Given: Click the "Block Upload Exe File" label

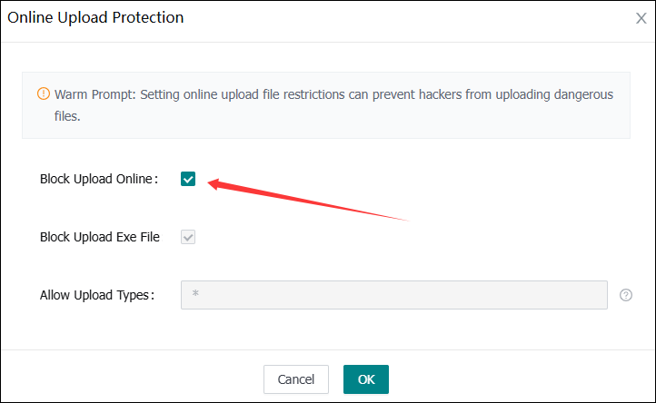Looking at the screenshot, I should (x=100, y=237).
